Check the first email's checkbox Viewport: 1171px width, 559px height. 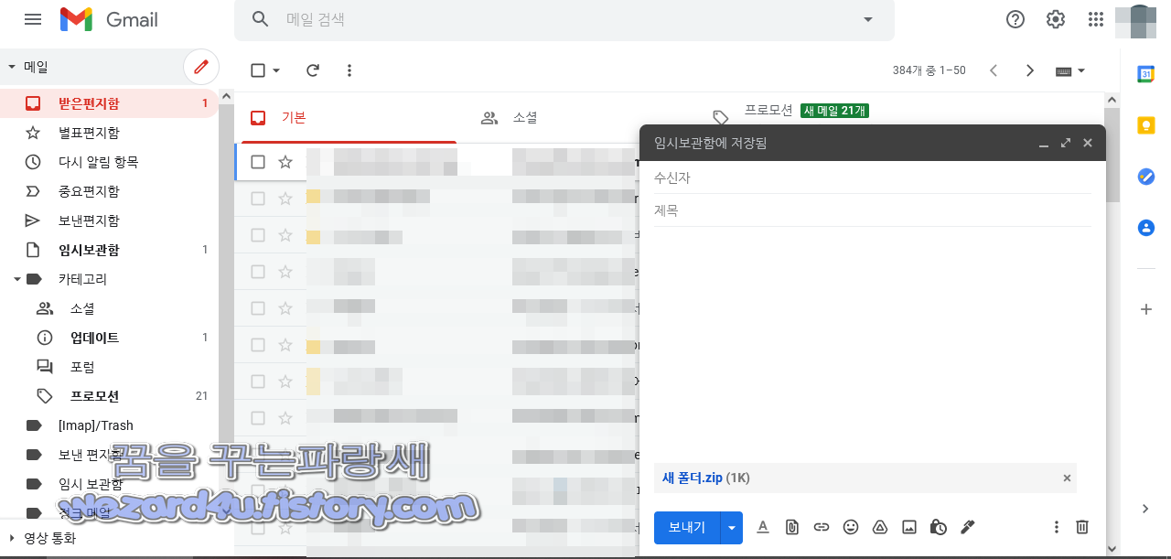click(257, 161)
